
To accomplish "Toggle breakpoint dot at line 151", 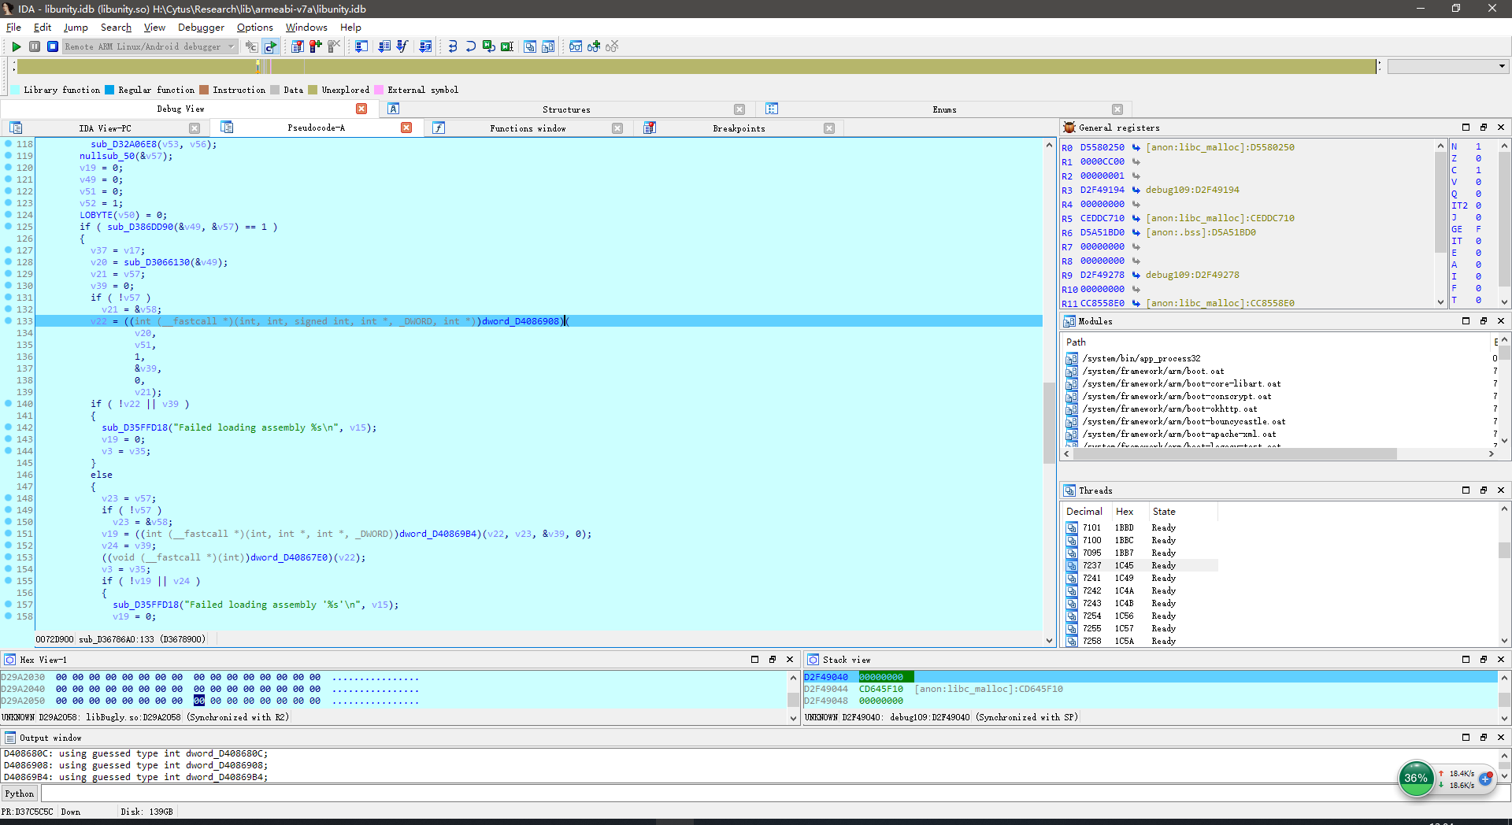I will (x=8, y=534).
